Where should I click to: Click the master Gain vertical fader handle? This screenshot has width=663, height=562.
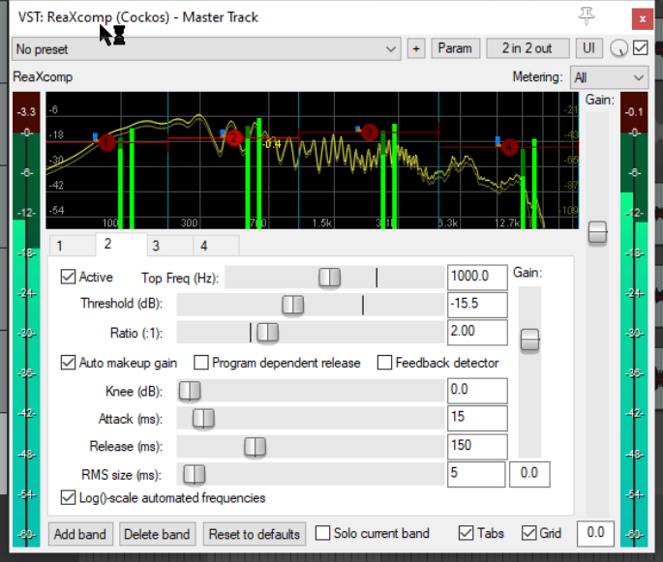(597, 232)
